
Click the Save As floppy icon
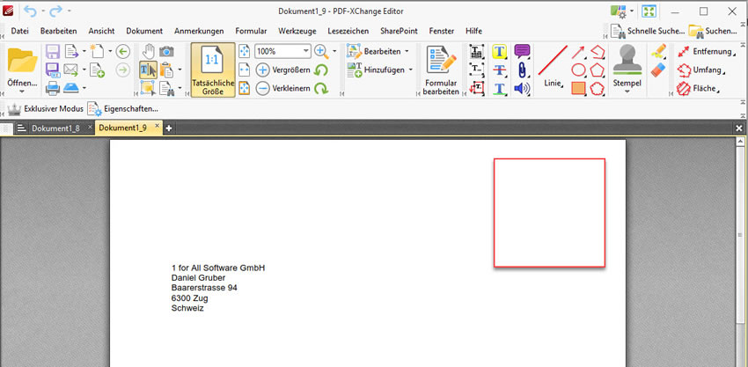click(53, 70)
